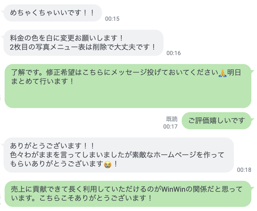
Task: Click the こちらこそありがとうございます line
Action: (96, 198)
